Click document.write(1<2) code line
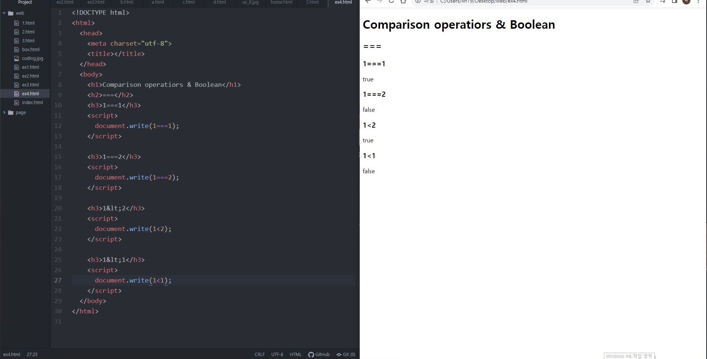This screenshot has width=707, height=359. (133, 229)
